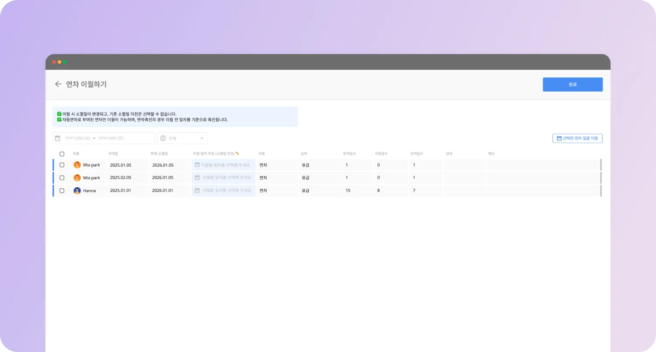Viewport: 656px width, 352px height.
Task: Click the green window maximize dot
Action: 65,62
